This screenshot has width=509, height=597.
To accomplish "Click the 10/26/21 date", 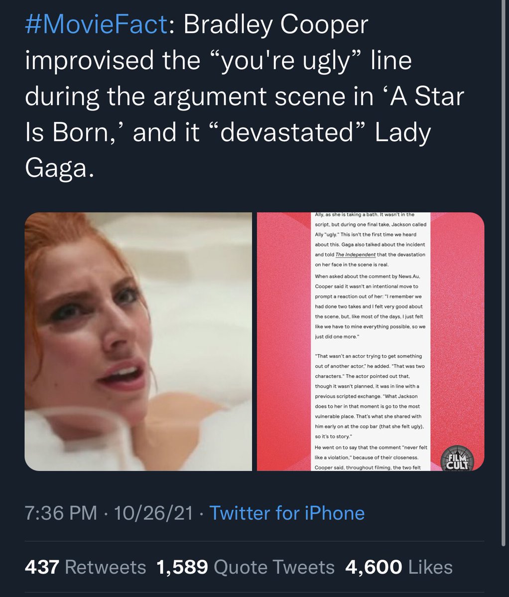I will [x=153, y=512].
